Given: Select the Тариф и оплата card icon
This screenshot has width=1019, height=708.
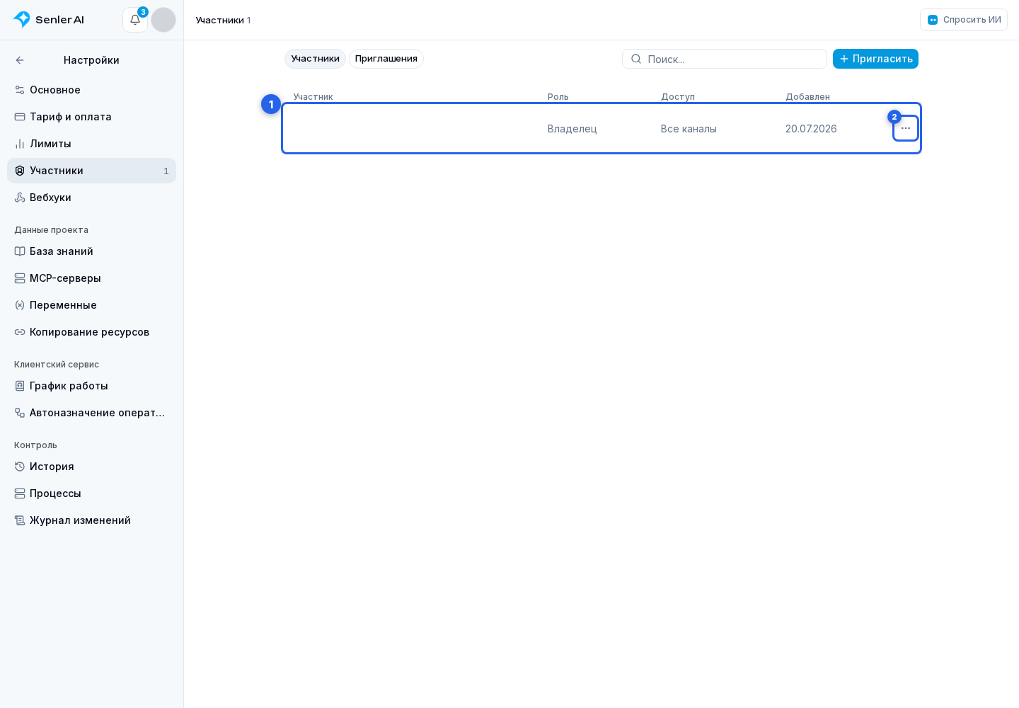Looking at the screenshot, I should (20, 117).
